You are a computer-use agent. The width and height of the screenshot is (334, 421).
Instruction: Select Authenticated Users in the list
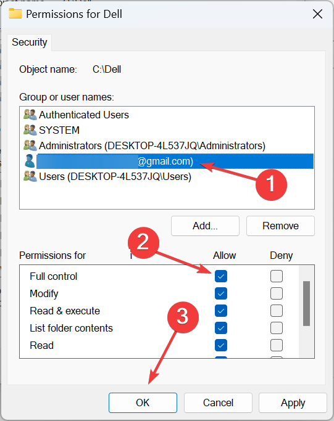click(84, 115)
